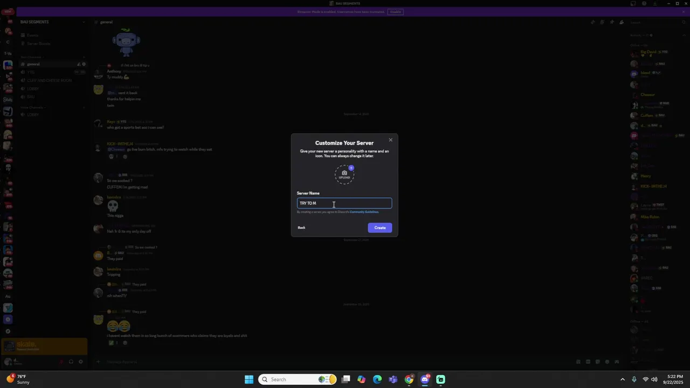Show pinned messages
The image size is (690, 388).
[612, 22]
